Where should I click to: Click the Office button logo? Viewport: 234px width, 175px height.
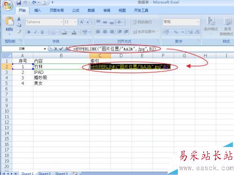click(x=7, y=6)
